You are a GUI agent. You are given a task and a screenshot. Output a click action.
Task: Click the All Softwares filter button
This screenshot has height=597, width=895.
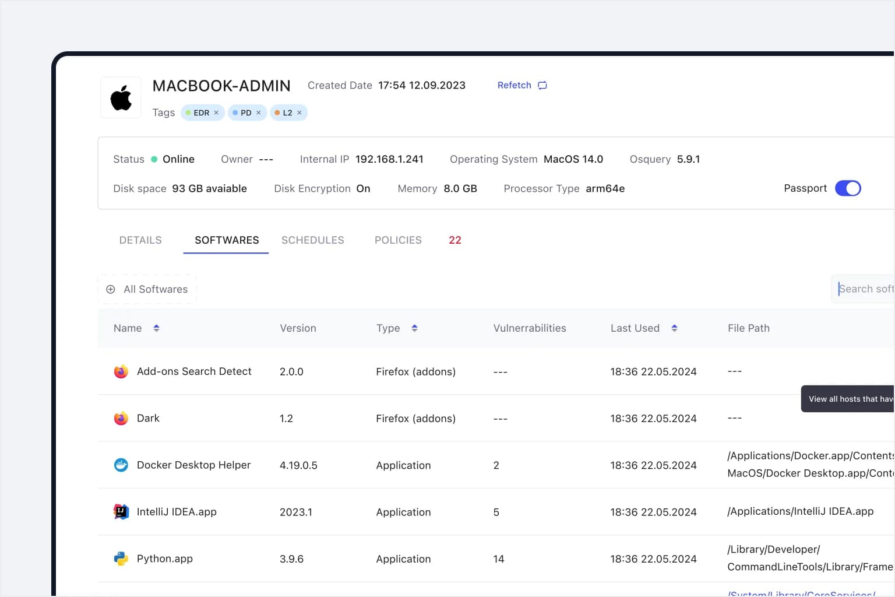pos(147,289)
